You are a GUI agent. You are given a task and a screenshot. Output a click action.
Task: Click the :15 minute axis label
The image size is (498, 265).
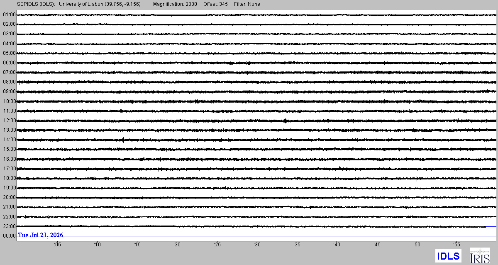pos(137,245)
